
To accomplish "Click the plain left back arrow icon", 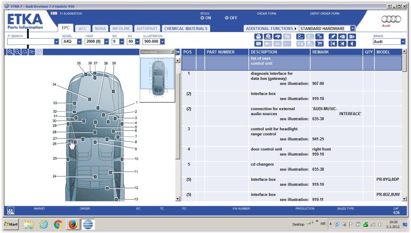I will (x=352, y=43).
